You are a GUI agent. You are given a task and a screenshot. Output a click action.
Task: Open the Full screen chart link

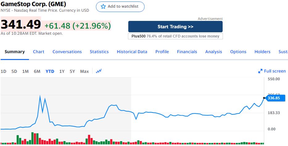(272, 71)
